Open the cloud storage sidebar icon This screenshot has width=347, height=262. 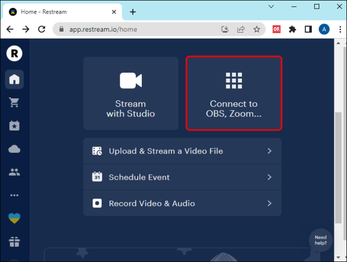click(15, 149)
